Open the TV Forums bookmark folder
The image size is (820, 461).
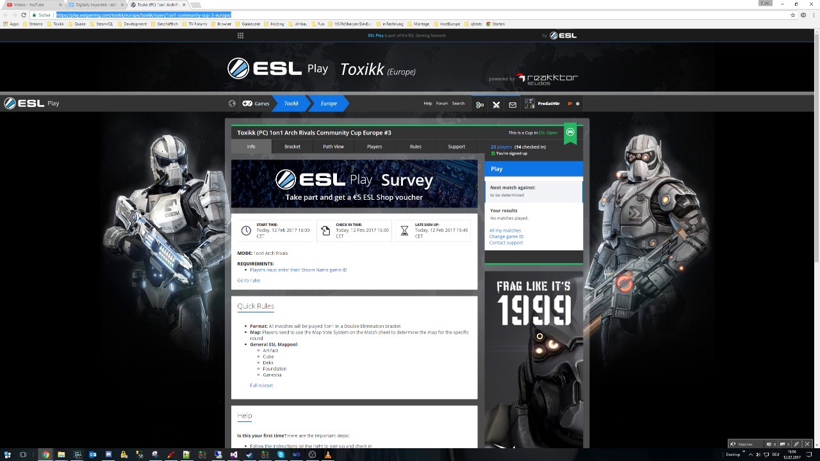tap(195, 24)
